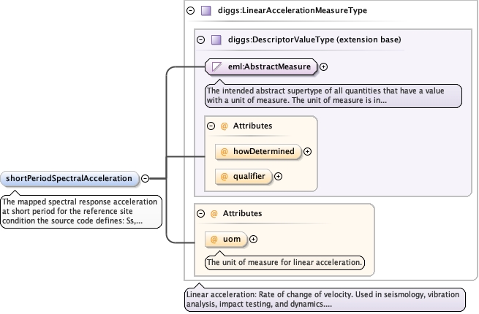The width and height of the screenshot is (479, 314).
Task: Click the 'unit of measure for linear acceleration' annotation
Action: click(x=284, y=262)
